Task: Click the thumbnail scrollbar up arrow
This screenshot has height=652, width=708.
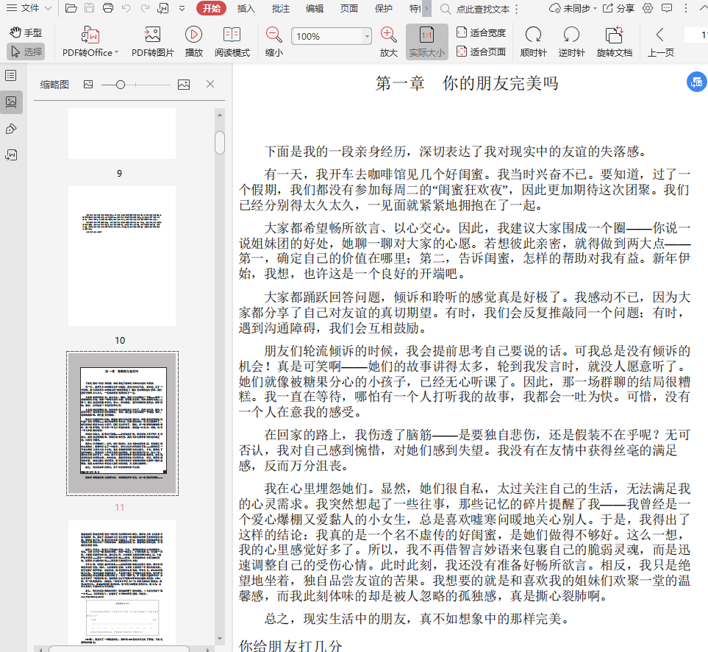Action: [220, 116]
